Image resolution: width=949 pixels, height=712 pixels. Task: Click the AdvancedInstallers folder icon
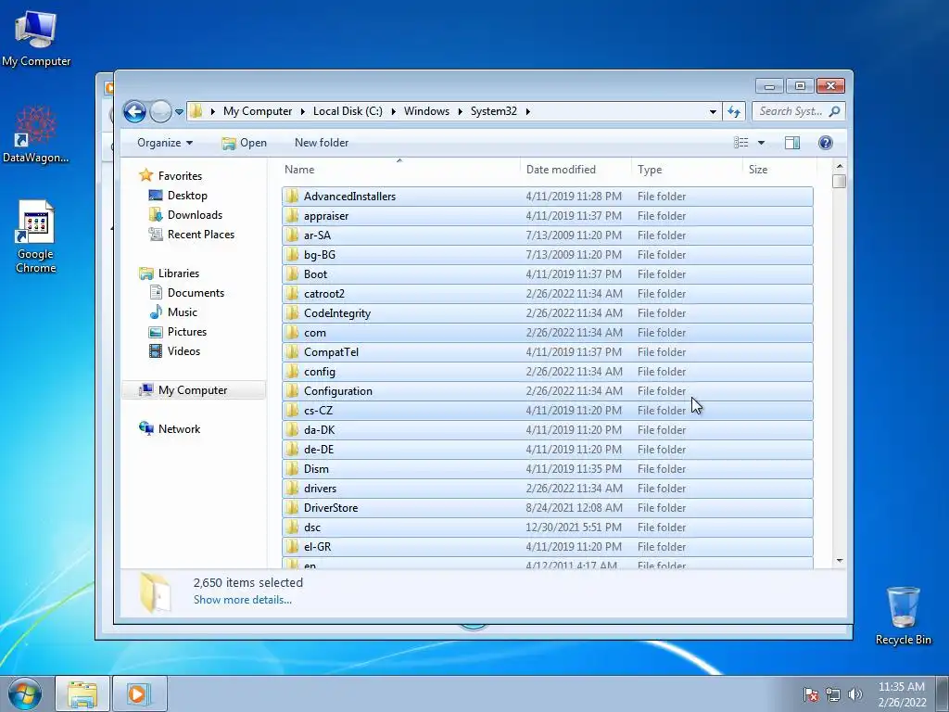pyautogui.click(x=292, y=197)
